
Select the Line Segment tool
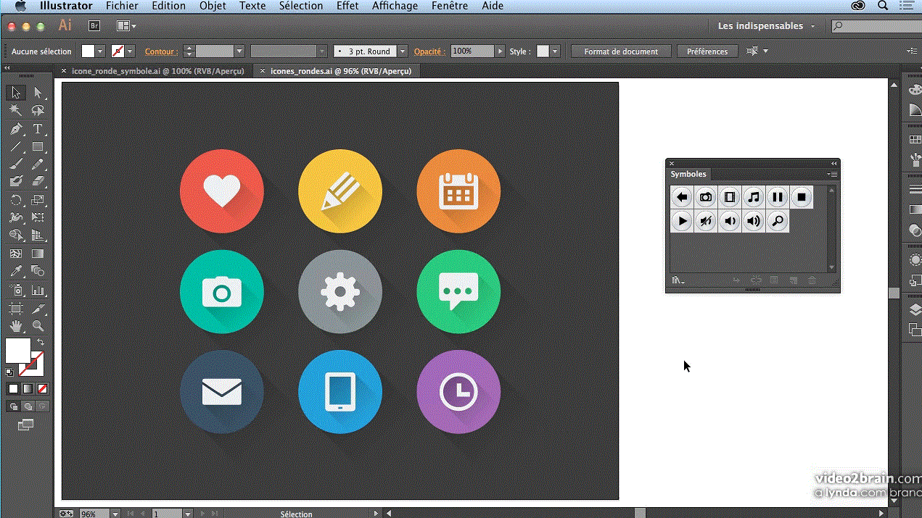16,147
